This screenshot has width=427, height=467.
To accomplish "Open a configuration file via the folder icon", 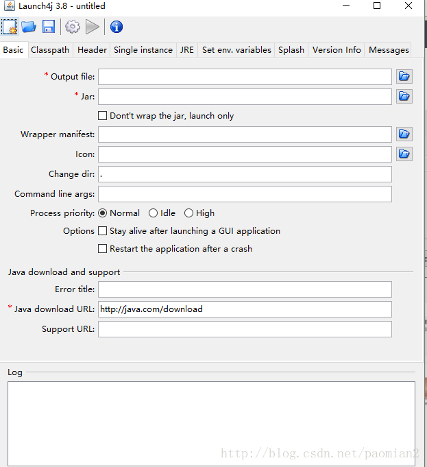I will 29,27.
